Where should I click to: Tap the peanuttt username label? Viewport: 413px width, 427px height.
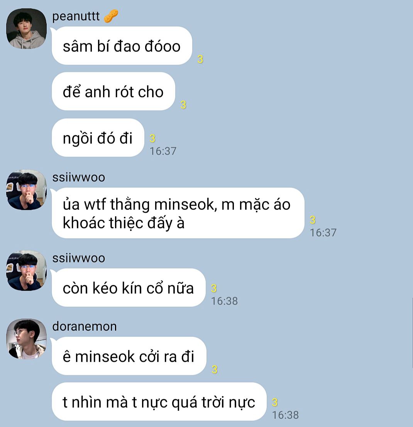[x=76, y=16]
